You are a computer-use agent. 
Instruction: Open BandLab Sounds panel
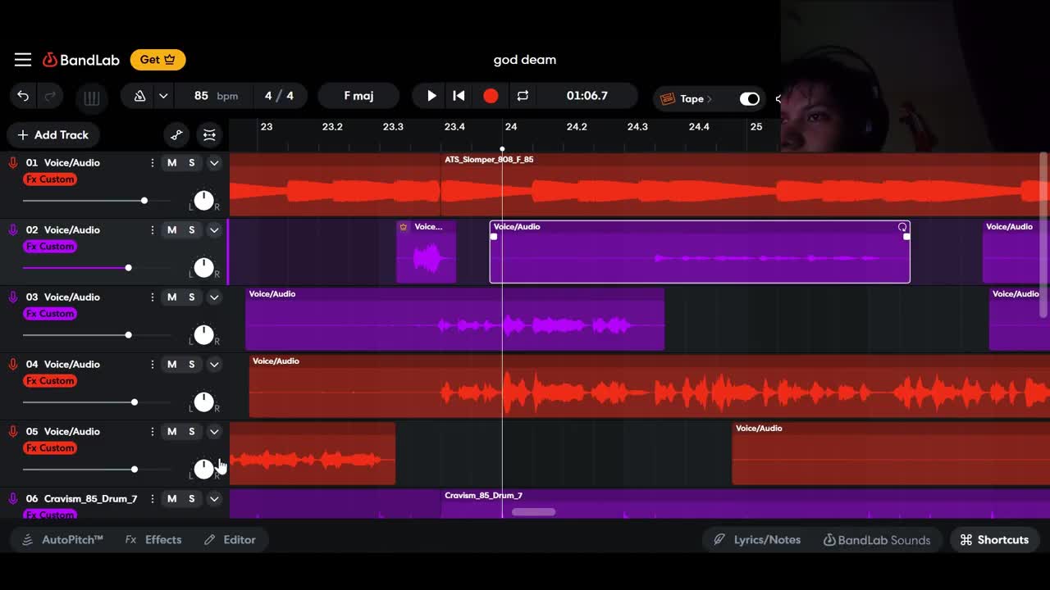(877, 540)
